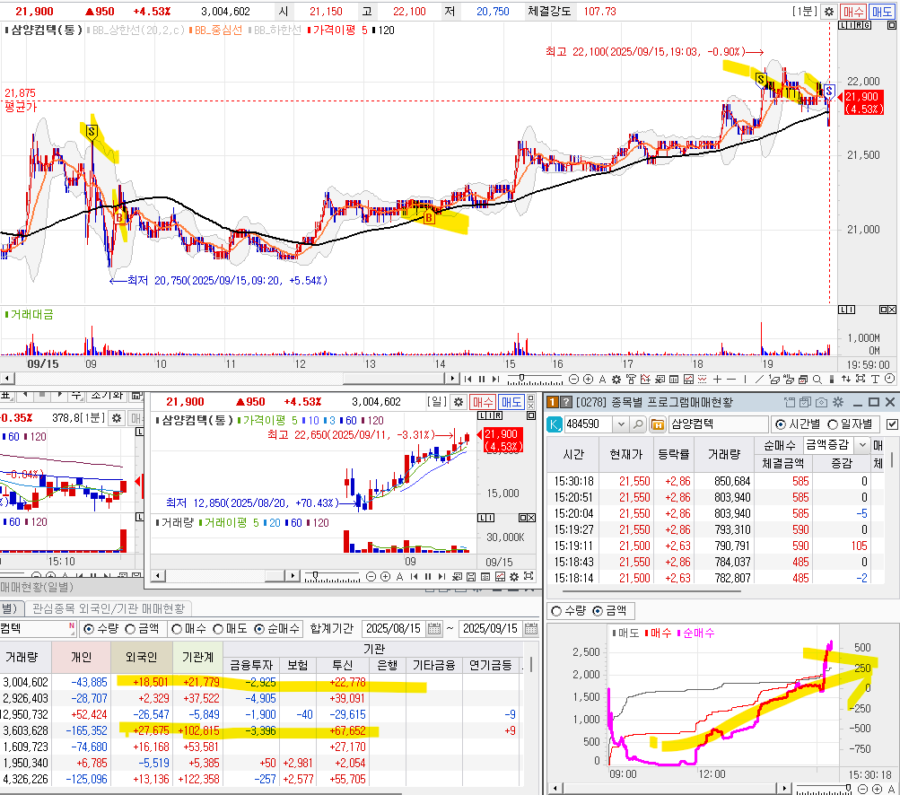The height and width of the screenshot is (795, 900).
Task: Open settings cog in 0278 window title bar
Action: click(837, 402)
